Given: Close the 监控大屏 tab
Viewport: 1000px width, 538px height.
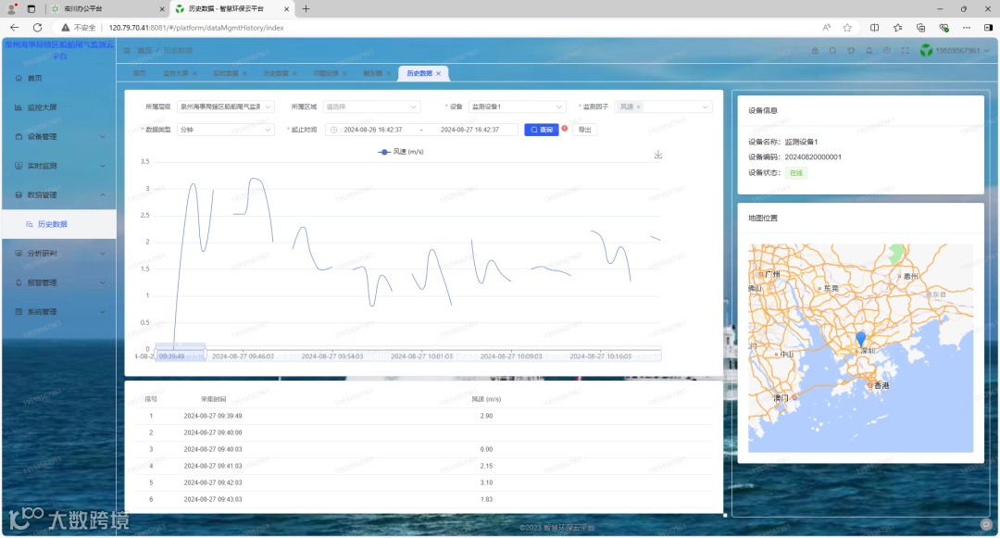Looking at the screenshot, I should pyautogui.click(x=194, y=73).
